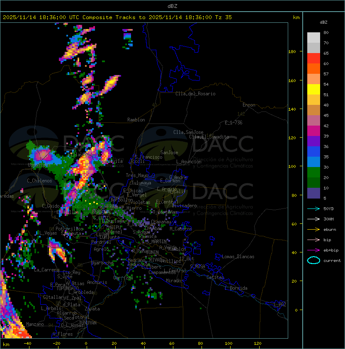Click the 'Clla.SanJose' map label
Screen dimensions: 345x349
(x=188, y=132)
